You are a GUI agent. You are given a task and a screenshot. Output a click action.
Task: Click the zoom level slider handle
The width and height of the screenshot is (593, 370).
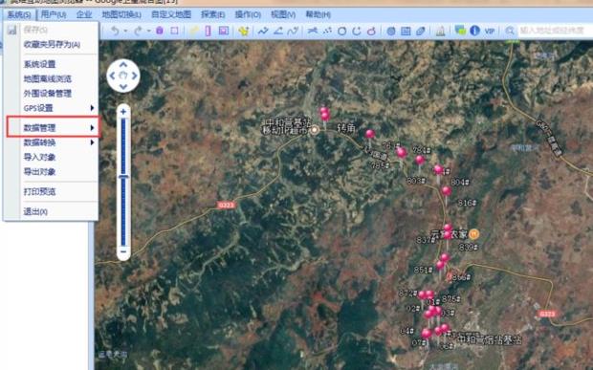123,177
